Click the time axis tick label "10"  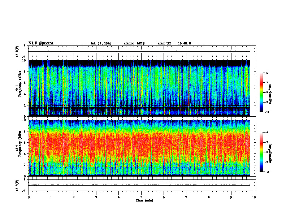coord(254,197)
